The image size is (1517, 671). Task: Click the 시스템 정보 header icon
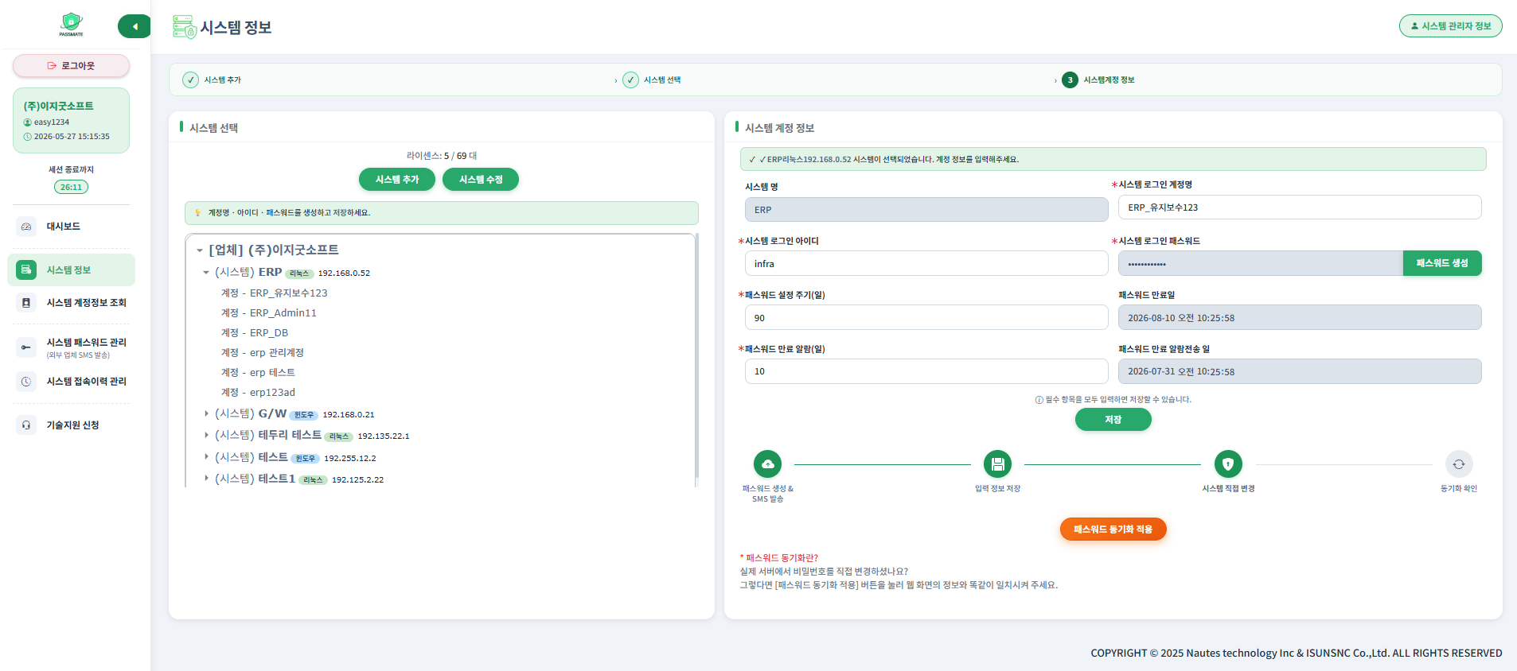[x=184, y=27]
